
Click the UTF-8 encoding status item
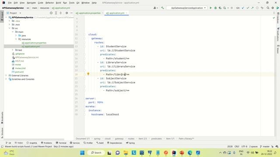click(244, 147)
